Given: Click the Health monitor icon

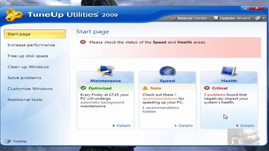Looking at the screenshot, I should click(229, 71).
